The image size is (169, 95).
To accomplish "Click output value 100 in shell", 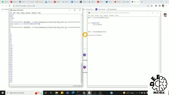I will 11,45.
